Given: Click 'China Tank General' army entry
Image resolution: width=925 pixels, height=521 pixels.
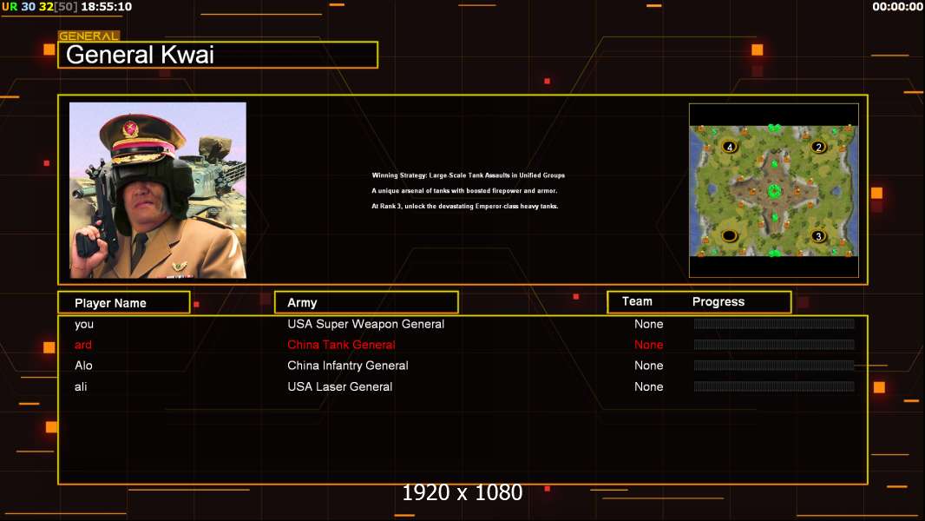Looking at the screenshot, I should (342, 345).
